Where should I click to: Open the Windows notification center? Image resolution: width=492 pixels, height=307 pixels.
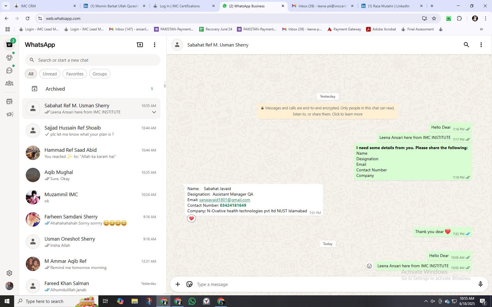tap(483, 301)
